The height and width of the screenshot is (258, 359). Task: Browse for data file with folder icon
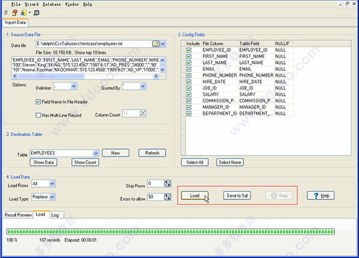pos(156,44)
